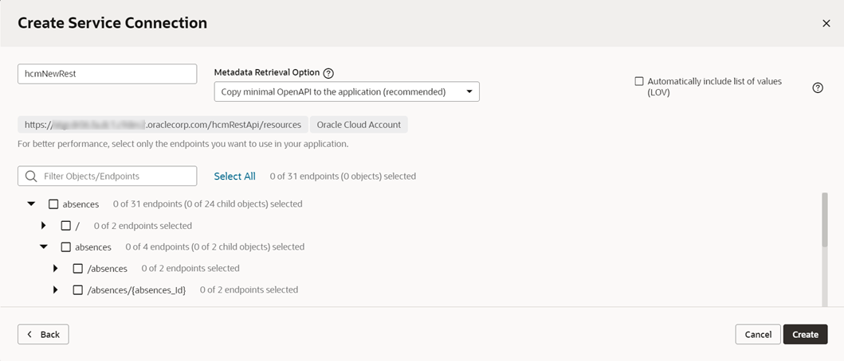844x361 pixels.
Task: Open the Metadata Retrieval Option dropdown
Action: coord(347,91)
